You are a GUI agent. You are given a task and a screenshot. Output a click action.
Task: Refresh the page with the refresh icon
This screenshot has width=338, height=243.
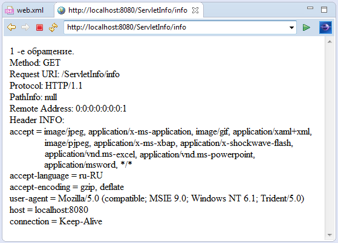[x=53, y=27]
